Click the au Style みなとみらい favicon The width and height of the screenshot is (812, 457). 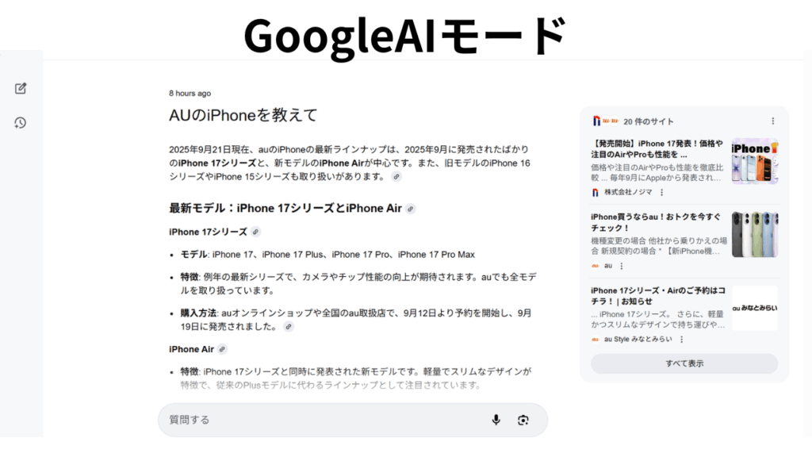595,340
